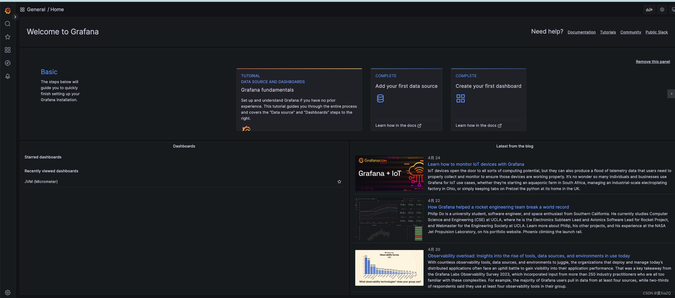Open the Observability Survey chart thumbnail
The image size is (675, 298).
coord(389,268)
